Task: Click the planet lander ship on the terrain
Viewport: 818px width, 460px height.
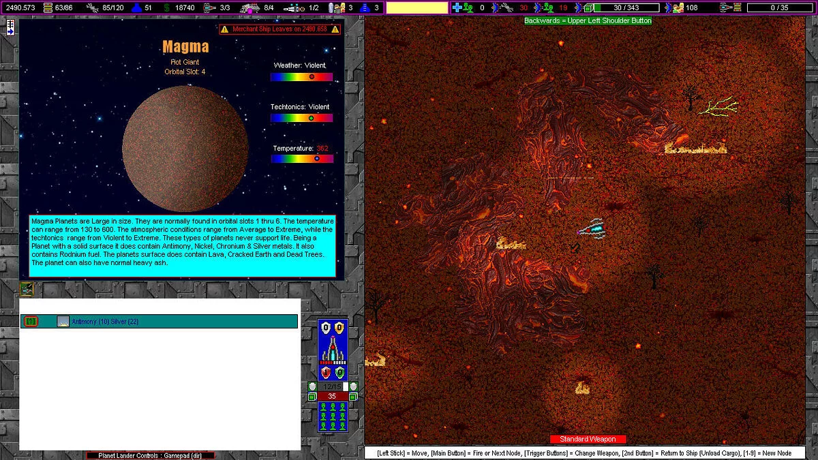Action: point(592,229)
